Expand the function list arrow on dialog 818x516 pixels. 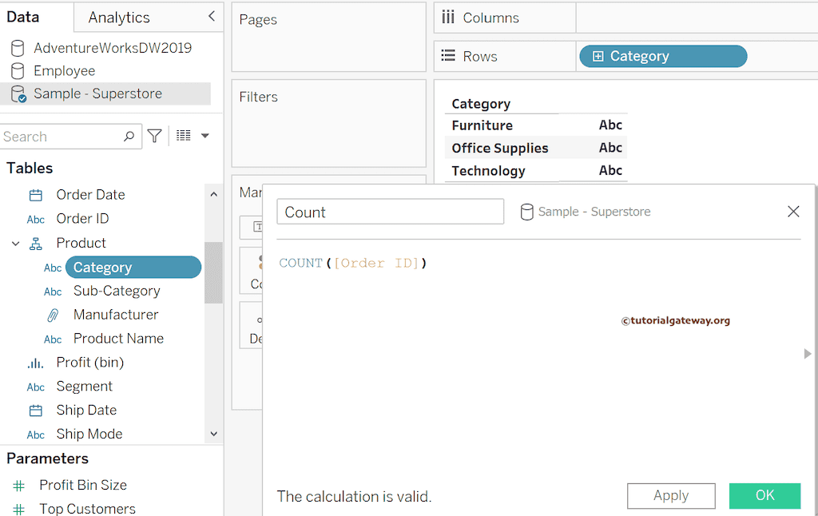(x=808, y=353)
